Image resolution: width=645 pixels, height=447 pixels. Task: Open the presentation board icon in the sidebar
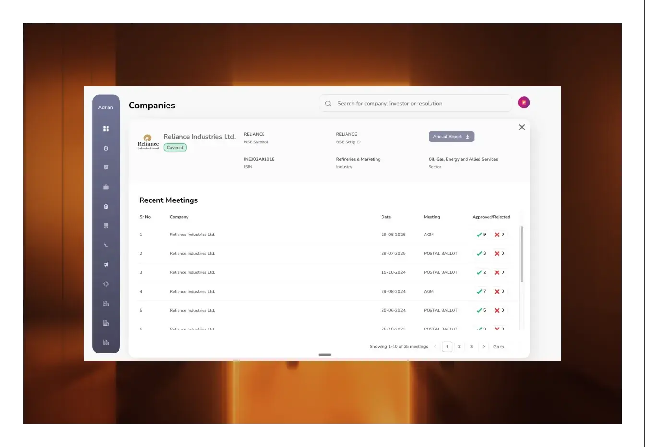tap(106, 167)
